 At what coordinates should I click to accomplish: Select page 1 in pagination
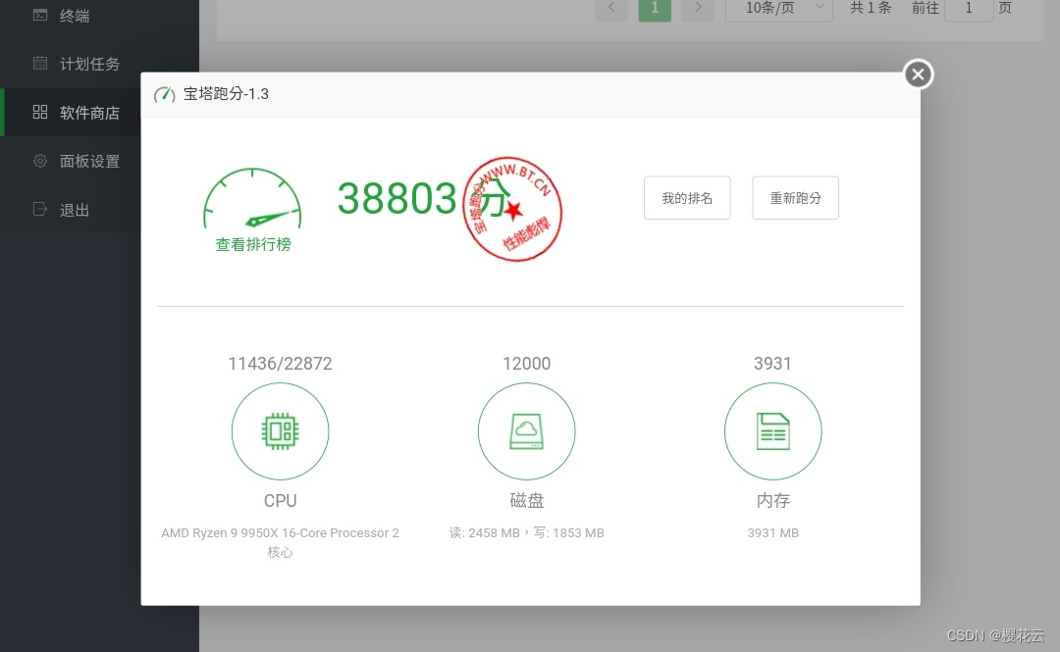[655, 8]
